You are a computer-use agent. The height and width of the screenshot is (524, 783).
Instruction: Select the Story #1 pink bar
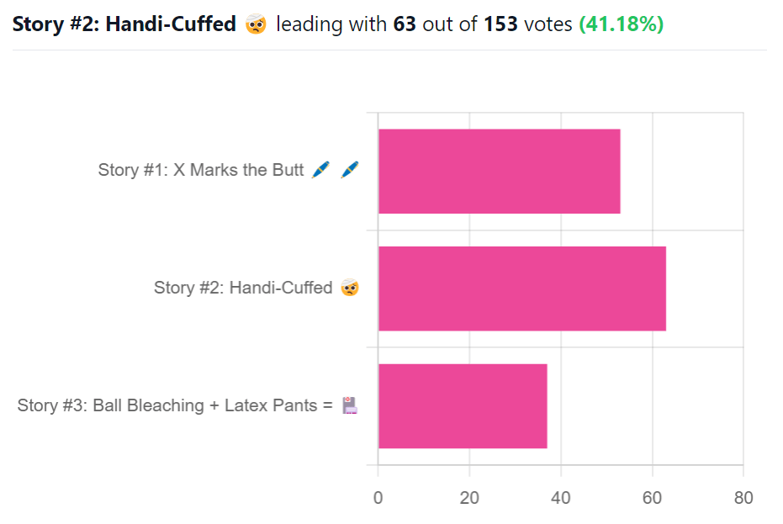pyautogui.click(x=500, y=172)
